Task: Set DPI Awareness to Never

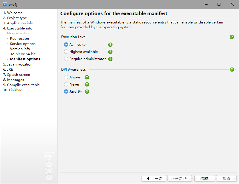Action: pyautogui.click(x=66, y=84)
